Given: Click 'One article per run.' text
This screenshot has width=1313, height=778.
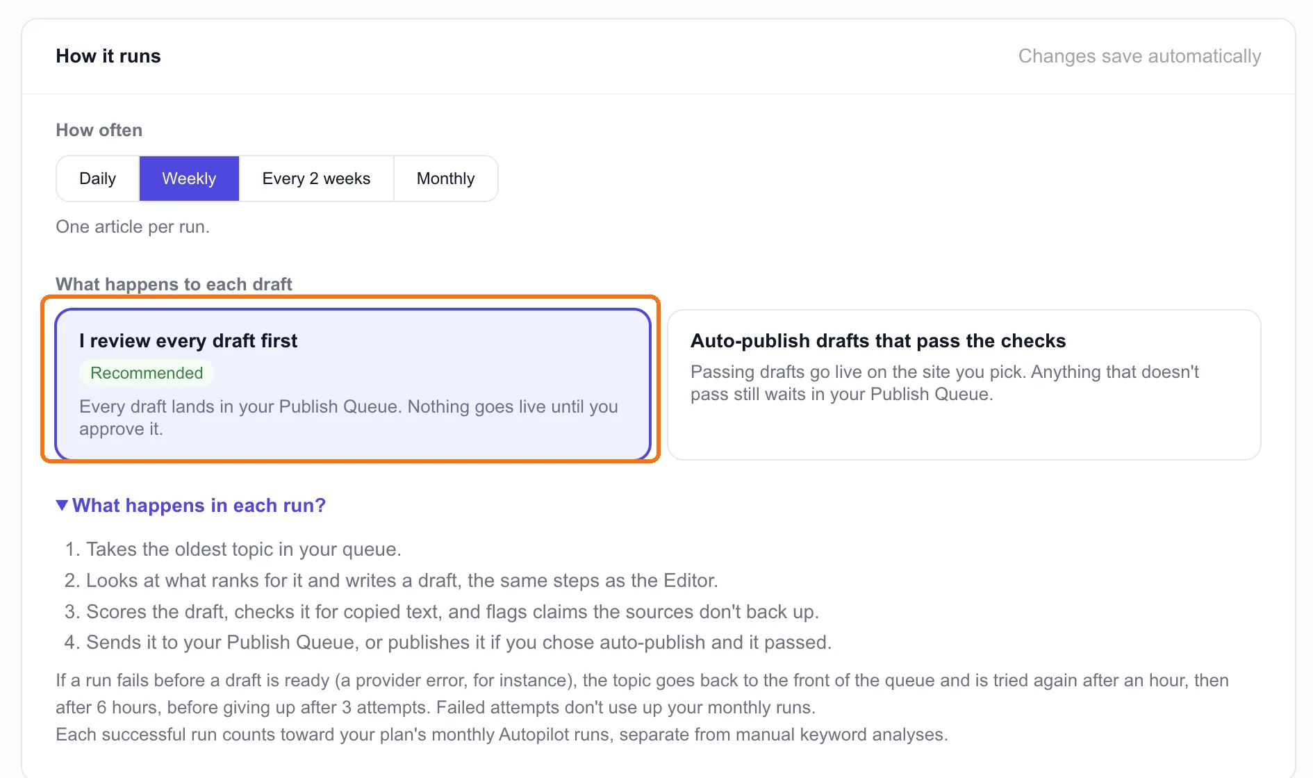Looking at the screenshot, I should [x=133, y=226].
